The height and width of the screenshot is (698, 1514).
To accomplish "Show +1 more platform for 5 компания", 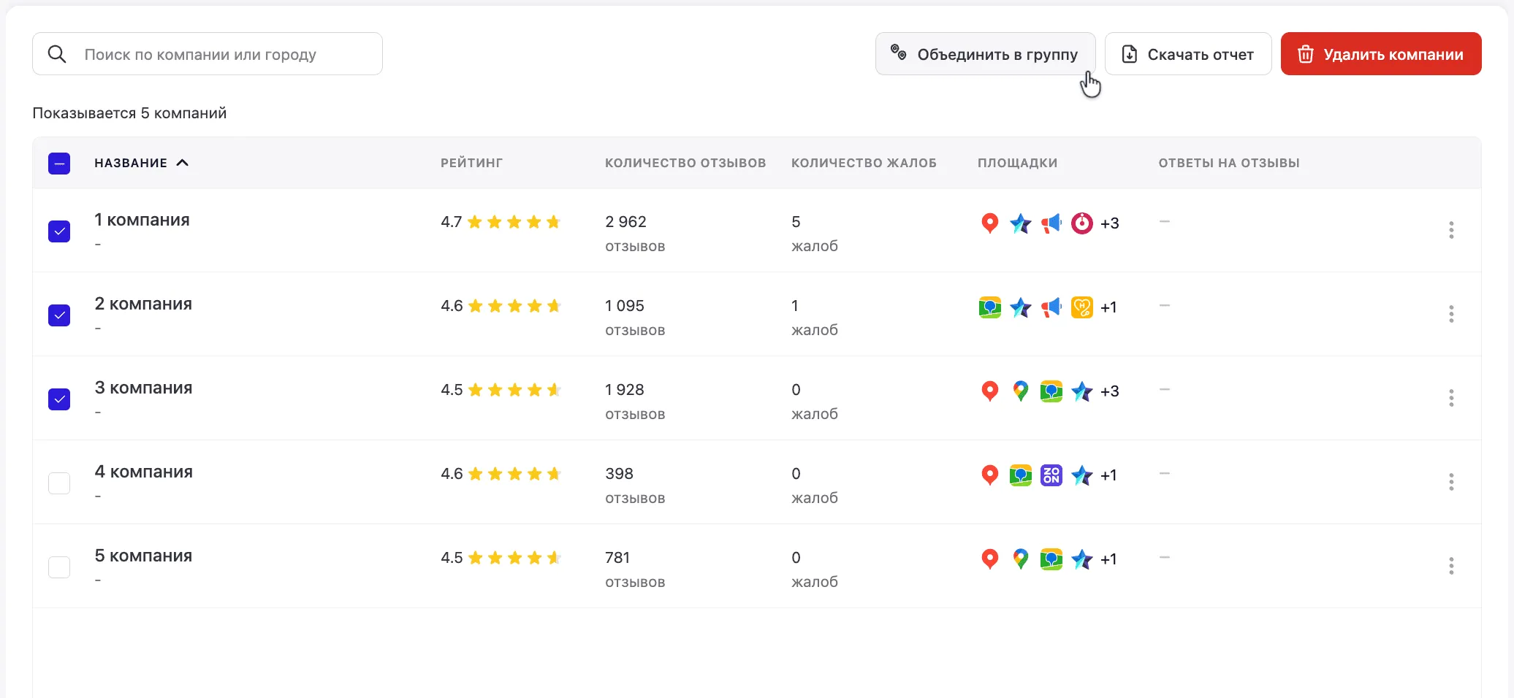I will (x=1108, y=559).
